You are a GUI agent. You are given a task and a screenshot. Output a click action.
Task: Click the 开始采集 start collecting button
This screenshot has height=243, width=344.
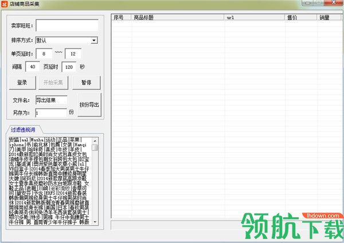point(53,83)
